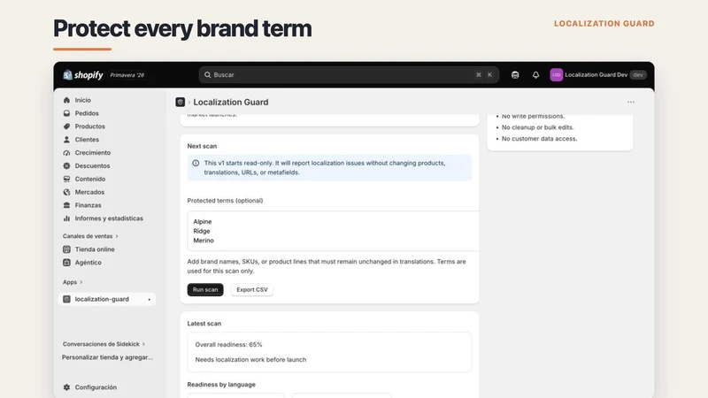
Task: Click the 'Readiness by language' heading
Action: [221, 385]
